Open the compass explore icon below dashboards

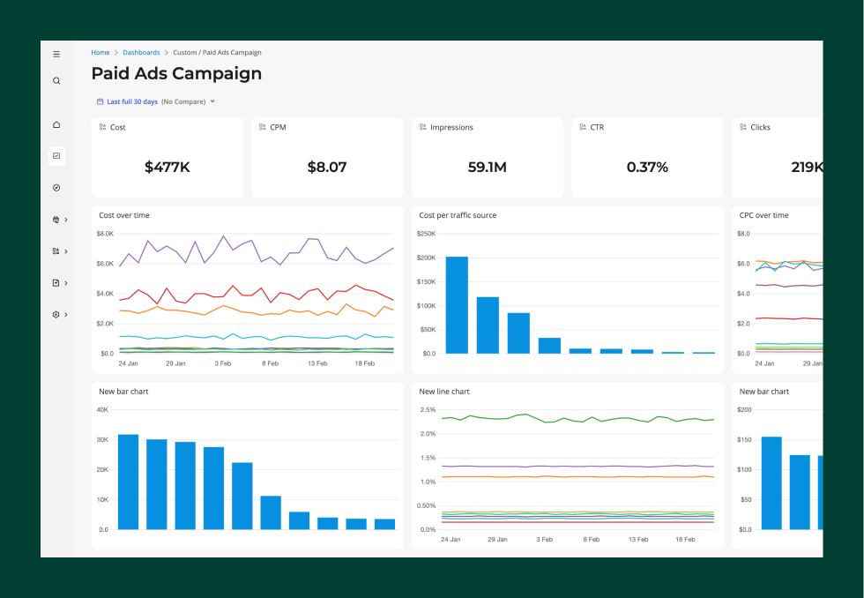coord(56,187)
